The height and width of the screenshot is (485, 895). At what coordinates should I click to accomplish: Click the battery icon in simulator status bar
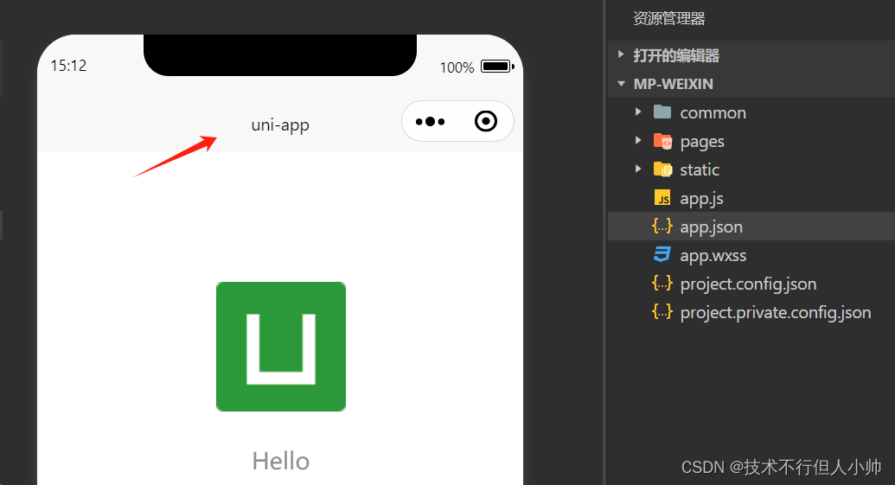coord(497,67)
